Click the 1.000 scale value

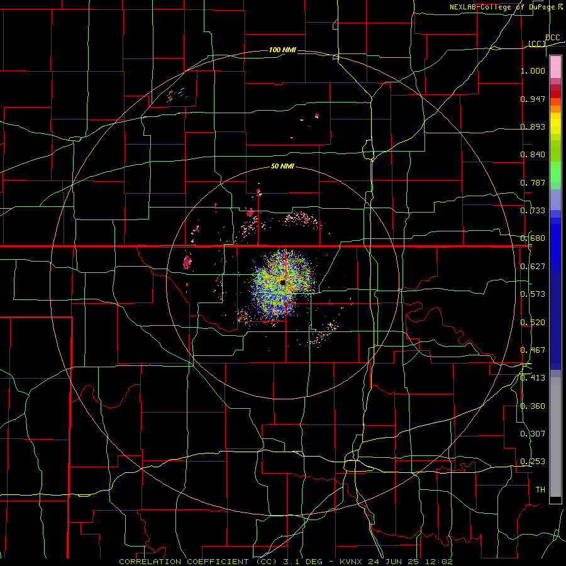533,70
